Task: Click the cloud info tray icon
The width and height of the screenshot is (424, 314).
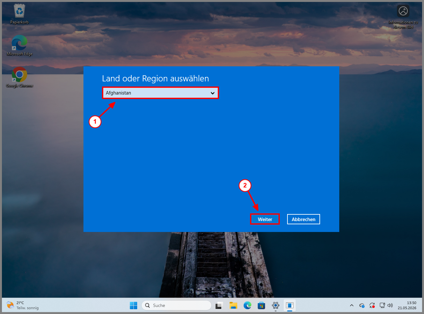Action: [x=362, y=305]
